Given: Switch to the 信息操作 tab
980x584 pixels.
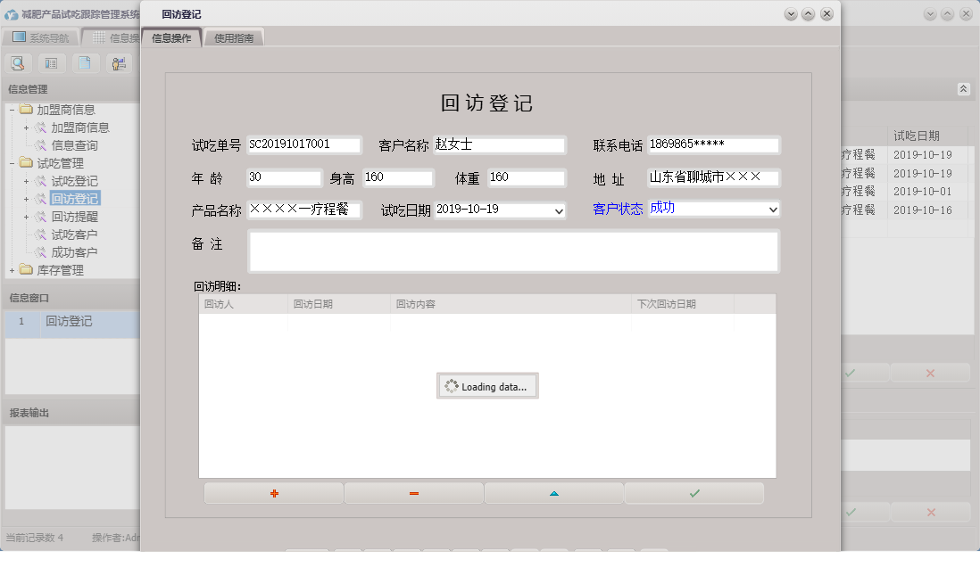Looking at the screenshot, I should click(172, 37).
